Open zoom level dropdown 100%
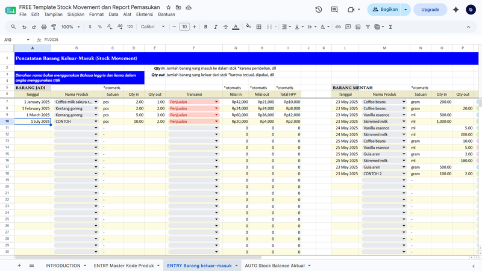Screen dimensions: 482x271 (x=70, y=27)
